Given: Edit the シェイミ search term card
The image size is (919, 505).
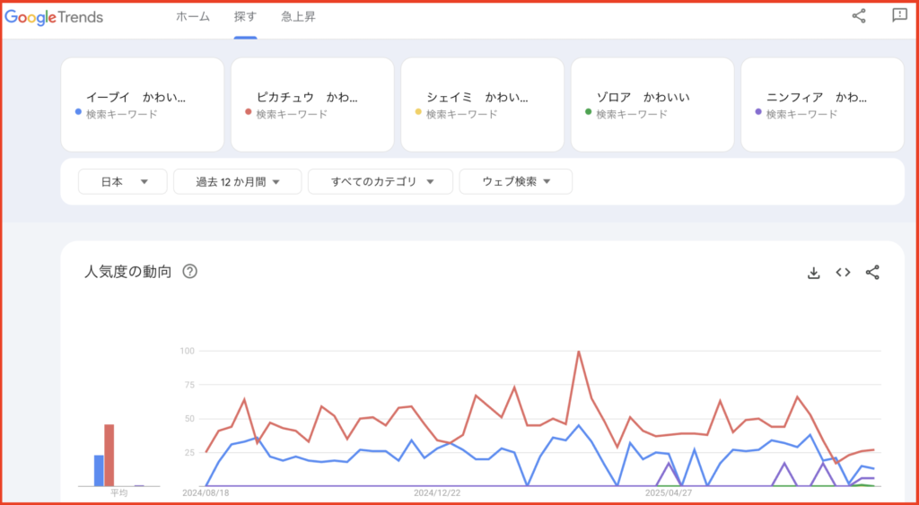Looking at the screenshot, I should coord(482,105).
